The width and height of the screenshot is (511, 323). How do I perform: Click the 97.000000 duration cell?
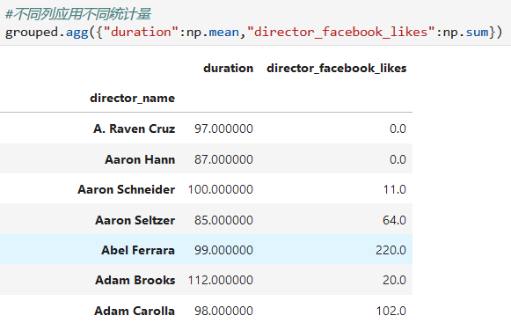[223, 128]
